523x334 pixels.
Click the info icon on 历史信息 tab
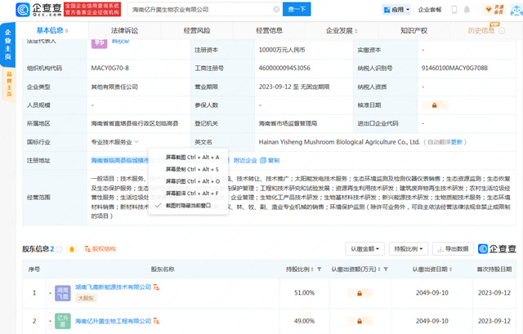pyautogui.click(x=502, y=31)
